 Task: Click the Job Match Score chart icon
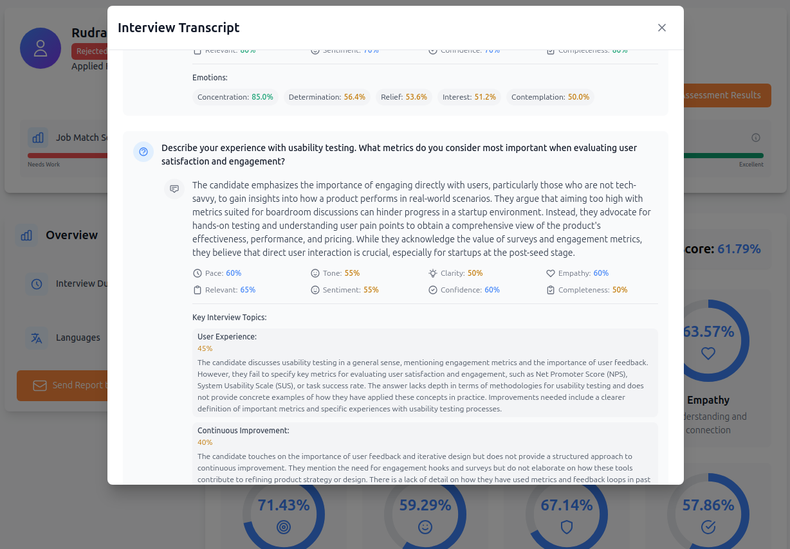[37, 137]
